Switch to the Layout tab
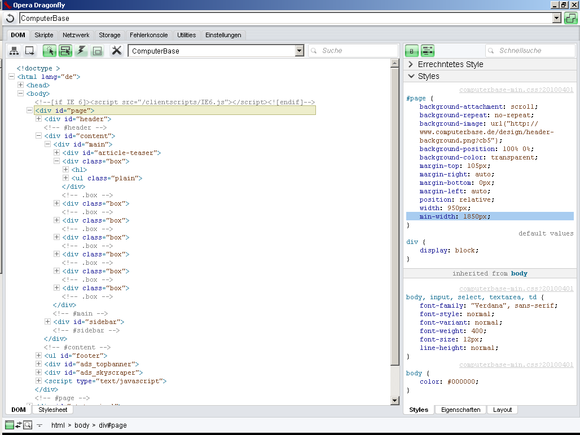The width and height of the screenshot is (580, 435). [502, 410]
